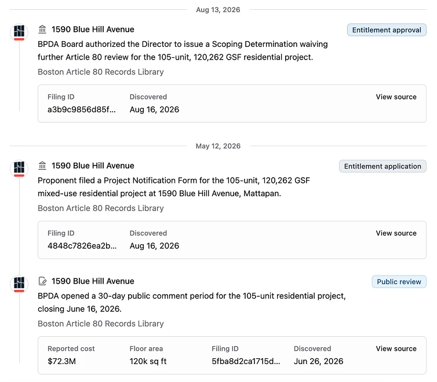Click the Jun 26, 2026 discovered date
The width and height of the screenshot is (437, 382).
coord(319,361)
